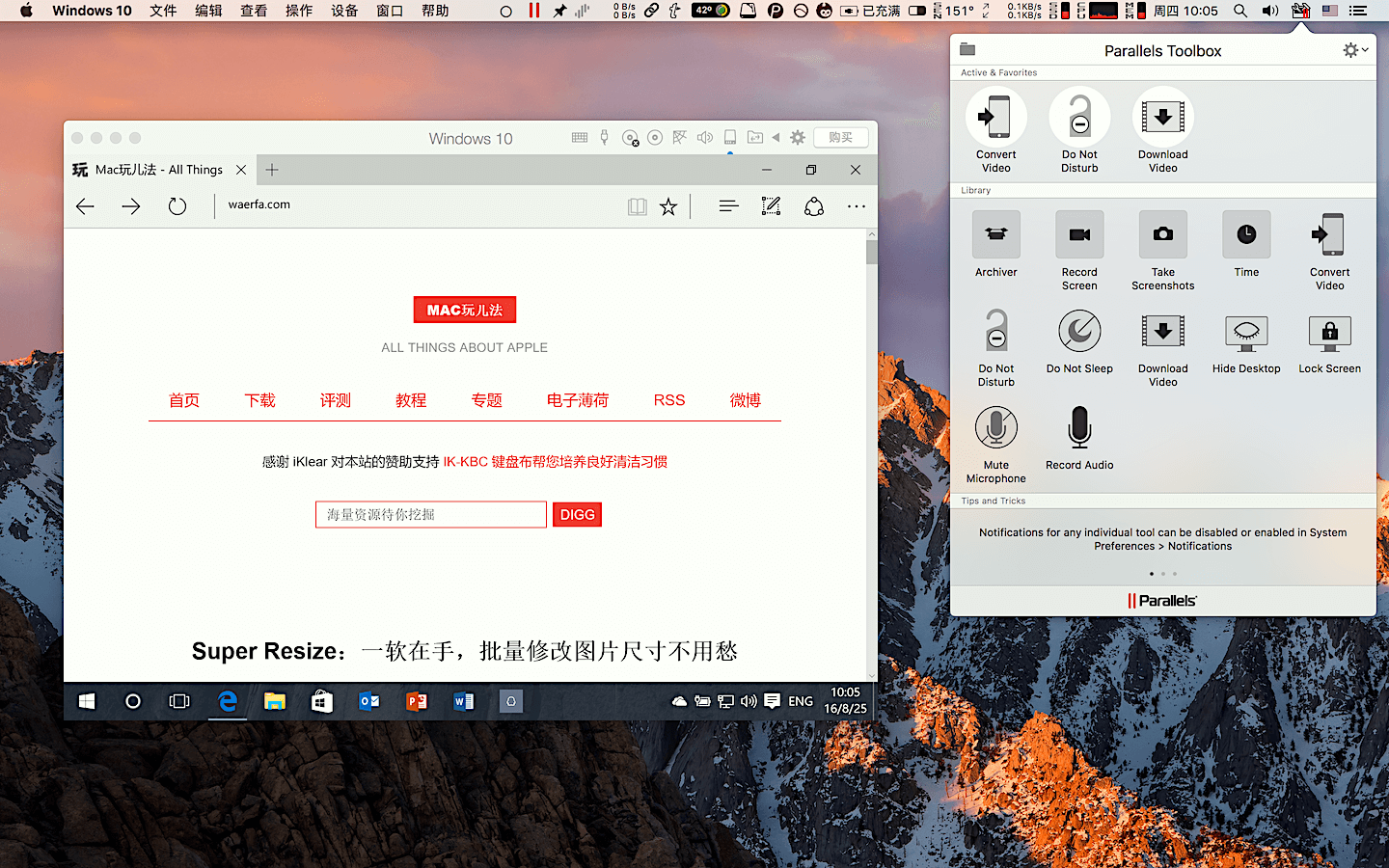This screenshot has height=868, width=1389.
Task: Open the Edge Share icon
Action: 814,206
